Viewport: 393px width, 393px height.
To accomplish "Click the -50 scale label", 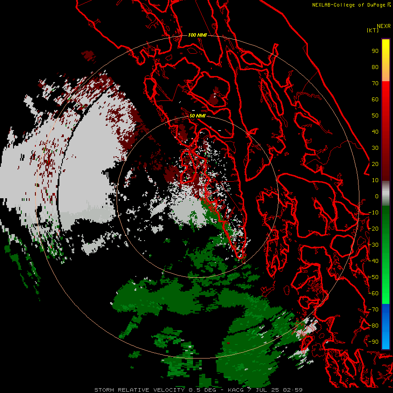I will [373, 277].
